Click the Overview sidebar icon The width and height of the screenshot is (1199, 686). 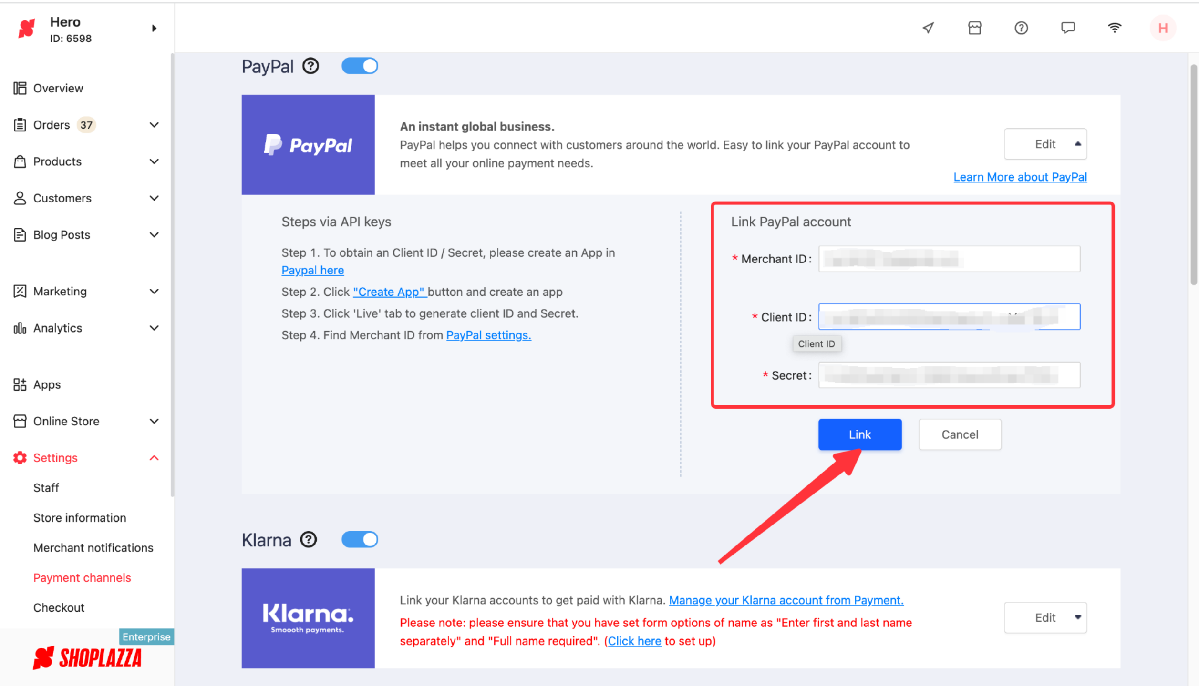click(x=20, y=88)
